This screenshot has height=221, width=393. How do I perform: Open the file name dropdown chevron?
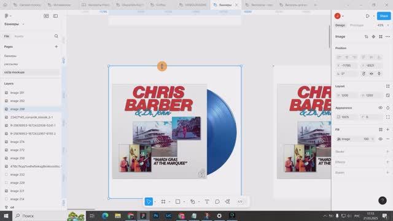tap(23, 25)
